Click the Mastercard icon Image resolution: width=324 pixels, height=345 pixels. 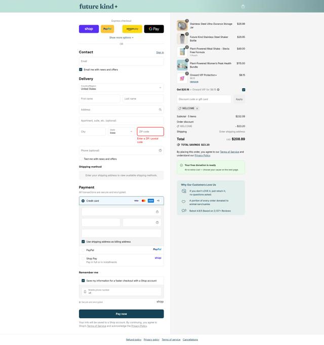click(144, 201)
